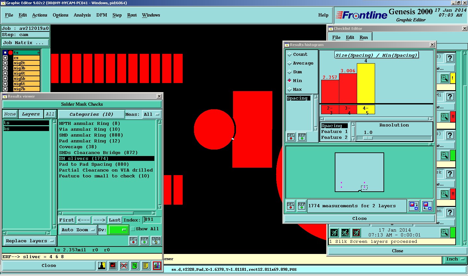Click the green status block beside the timestamp row
Screen dimensions: 468x276
coord(453,233)
